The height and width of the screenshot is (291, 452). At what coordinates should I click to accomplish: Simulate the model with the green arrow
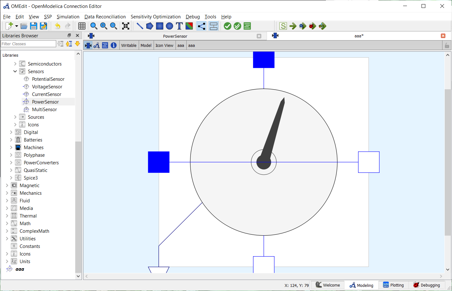click(293, 26)
